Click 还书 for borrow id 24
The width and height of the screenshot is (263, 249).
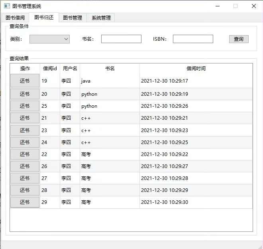tap(25, 142)
